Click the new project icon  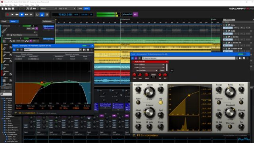[x=3, y=9]
